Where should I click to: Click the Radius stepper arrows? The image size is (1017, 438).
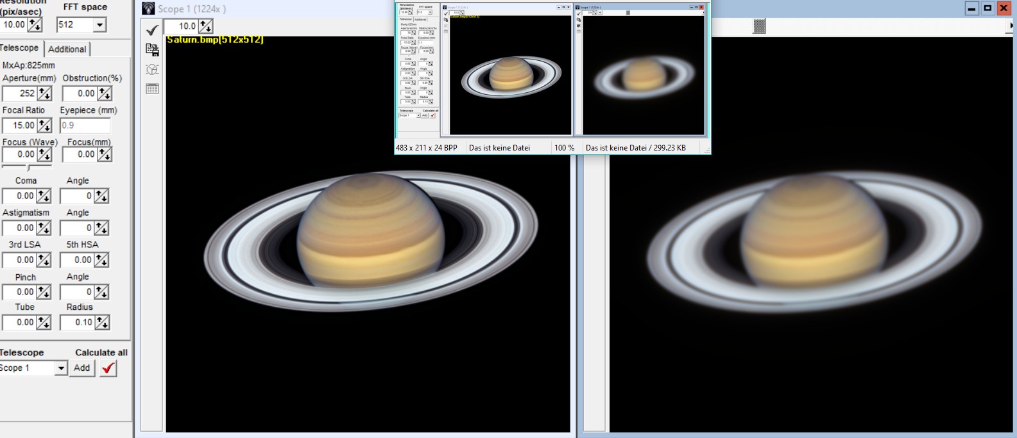pos(102,323)
